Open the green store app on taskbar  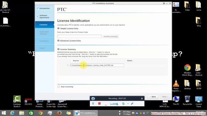coord(31,113)
